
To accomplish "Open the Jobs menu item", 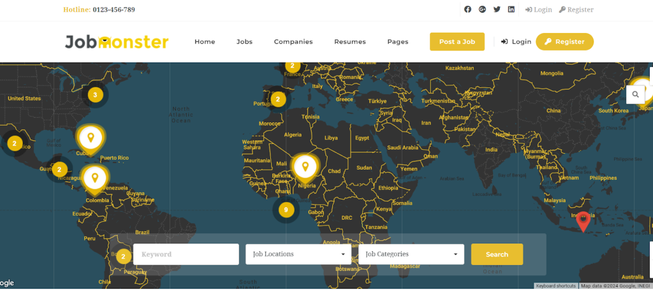I will pyautogui.click(x=244, y=41).
